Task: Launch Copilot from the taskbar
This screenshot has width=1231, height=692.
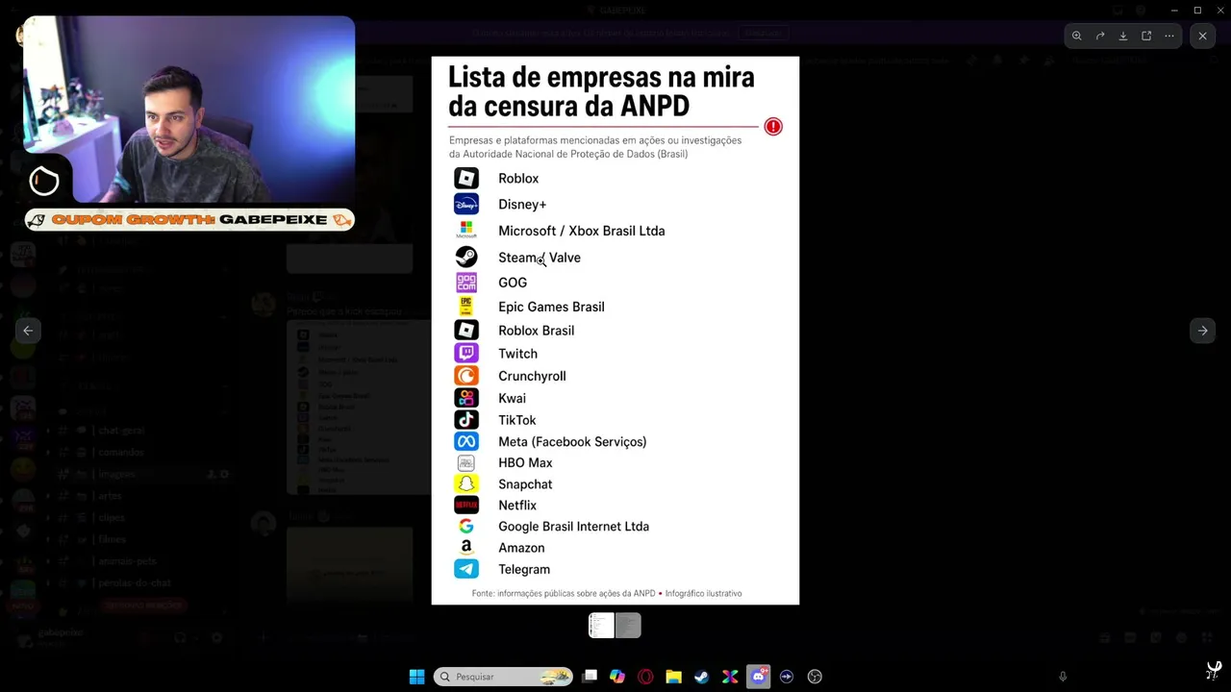Action: point(617,677)
